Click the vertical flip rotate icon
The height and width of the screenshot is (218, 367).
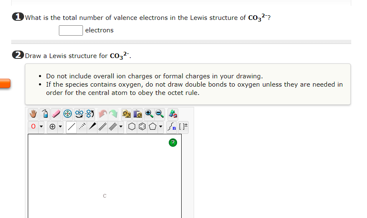[90, 114]
